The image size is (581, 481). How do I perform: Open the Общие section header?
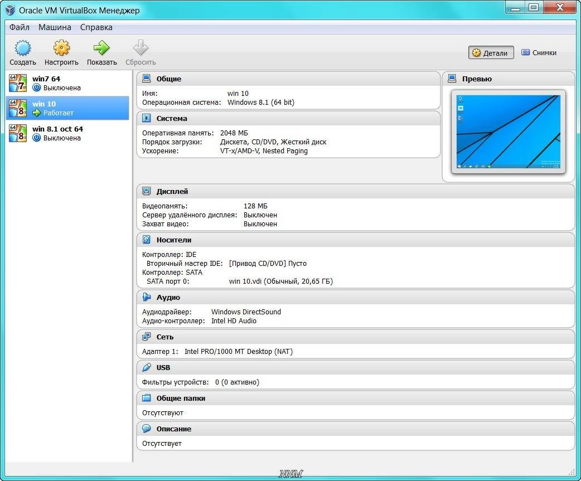click(x=288, y=79)
